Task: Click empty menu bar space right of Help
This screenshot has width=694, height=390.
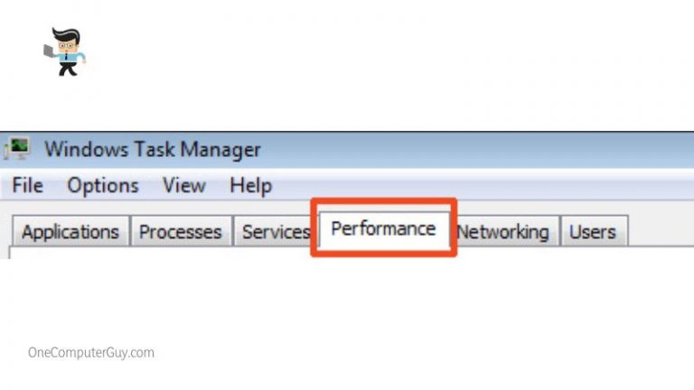Action: point(479,186)
